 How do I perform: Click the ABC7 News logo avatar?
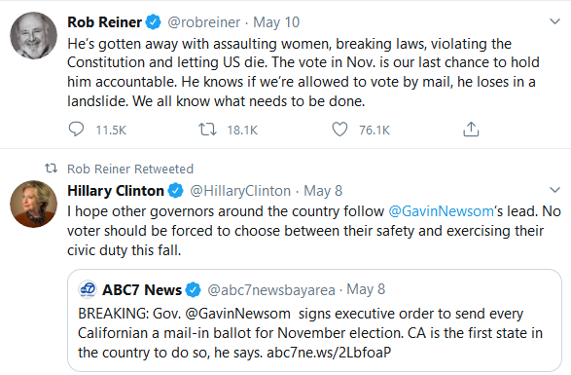88,289
